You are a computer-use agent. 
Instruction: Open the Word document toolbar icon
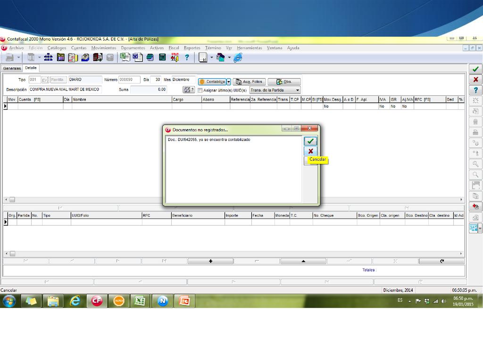click(138, 57)
